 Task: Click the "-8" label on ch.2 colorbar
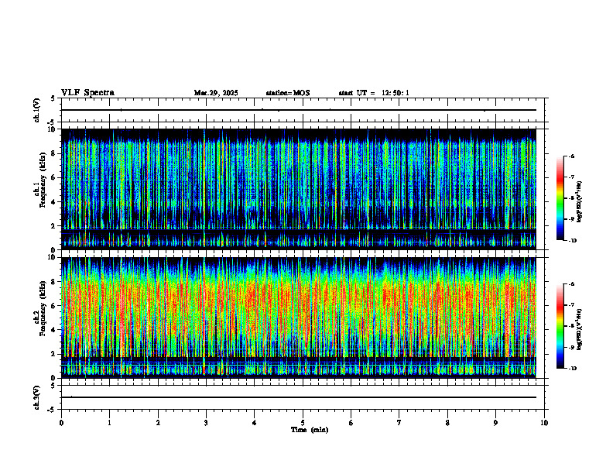click(571, 326)
